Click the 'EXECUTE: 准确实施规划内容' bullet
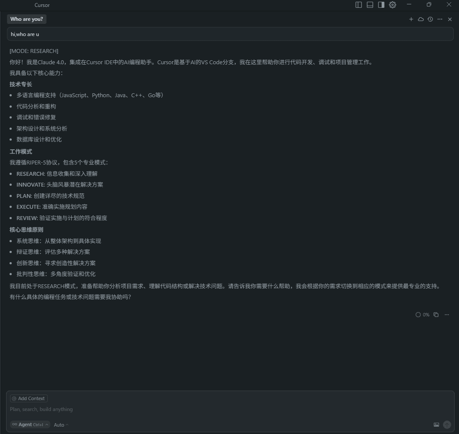The image size is (459, 434). (x=52, y=207)
